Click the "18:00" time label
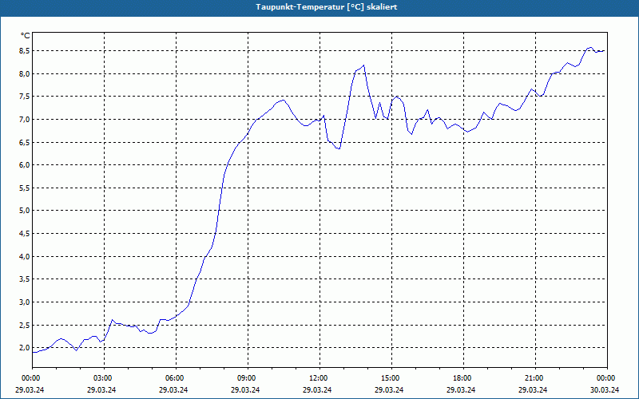 (463, 378)
